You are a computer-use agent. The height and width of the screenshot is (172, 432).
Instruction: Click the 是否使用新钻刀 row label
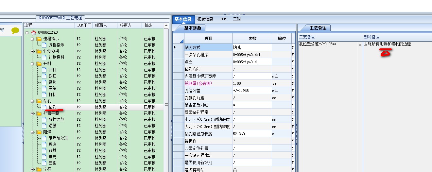(208, 163)
